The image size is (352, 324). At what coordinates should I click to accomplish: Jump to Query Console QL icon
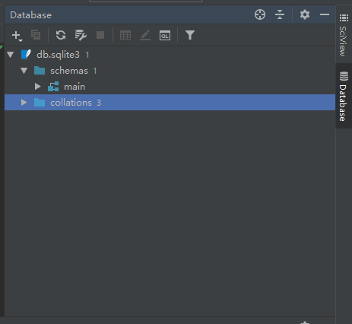pos(165,35)
